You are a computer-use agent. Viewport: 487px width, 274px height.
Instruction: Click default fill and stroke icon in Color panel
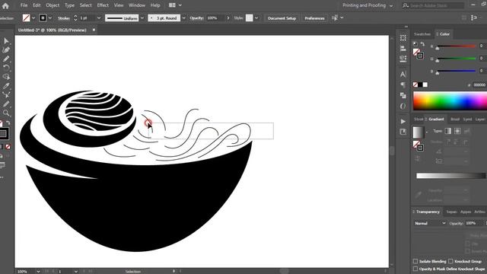click(x=415, y=44)
